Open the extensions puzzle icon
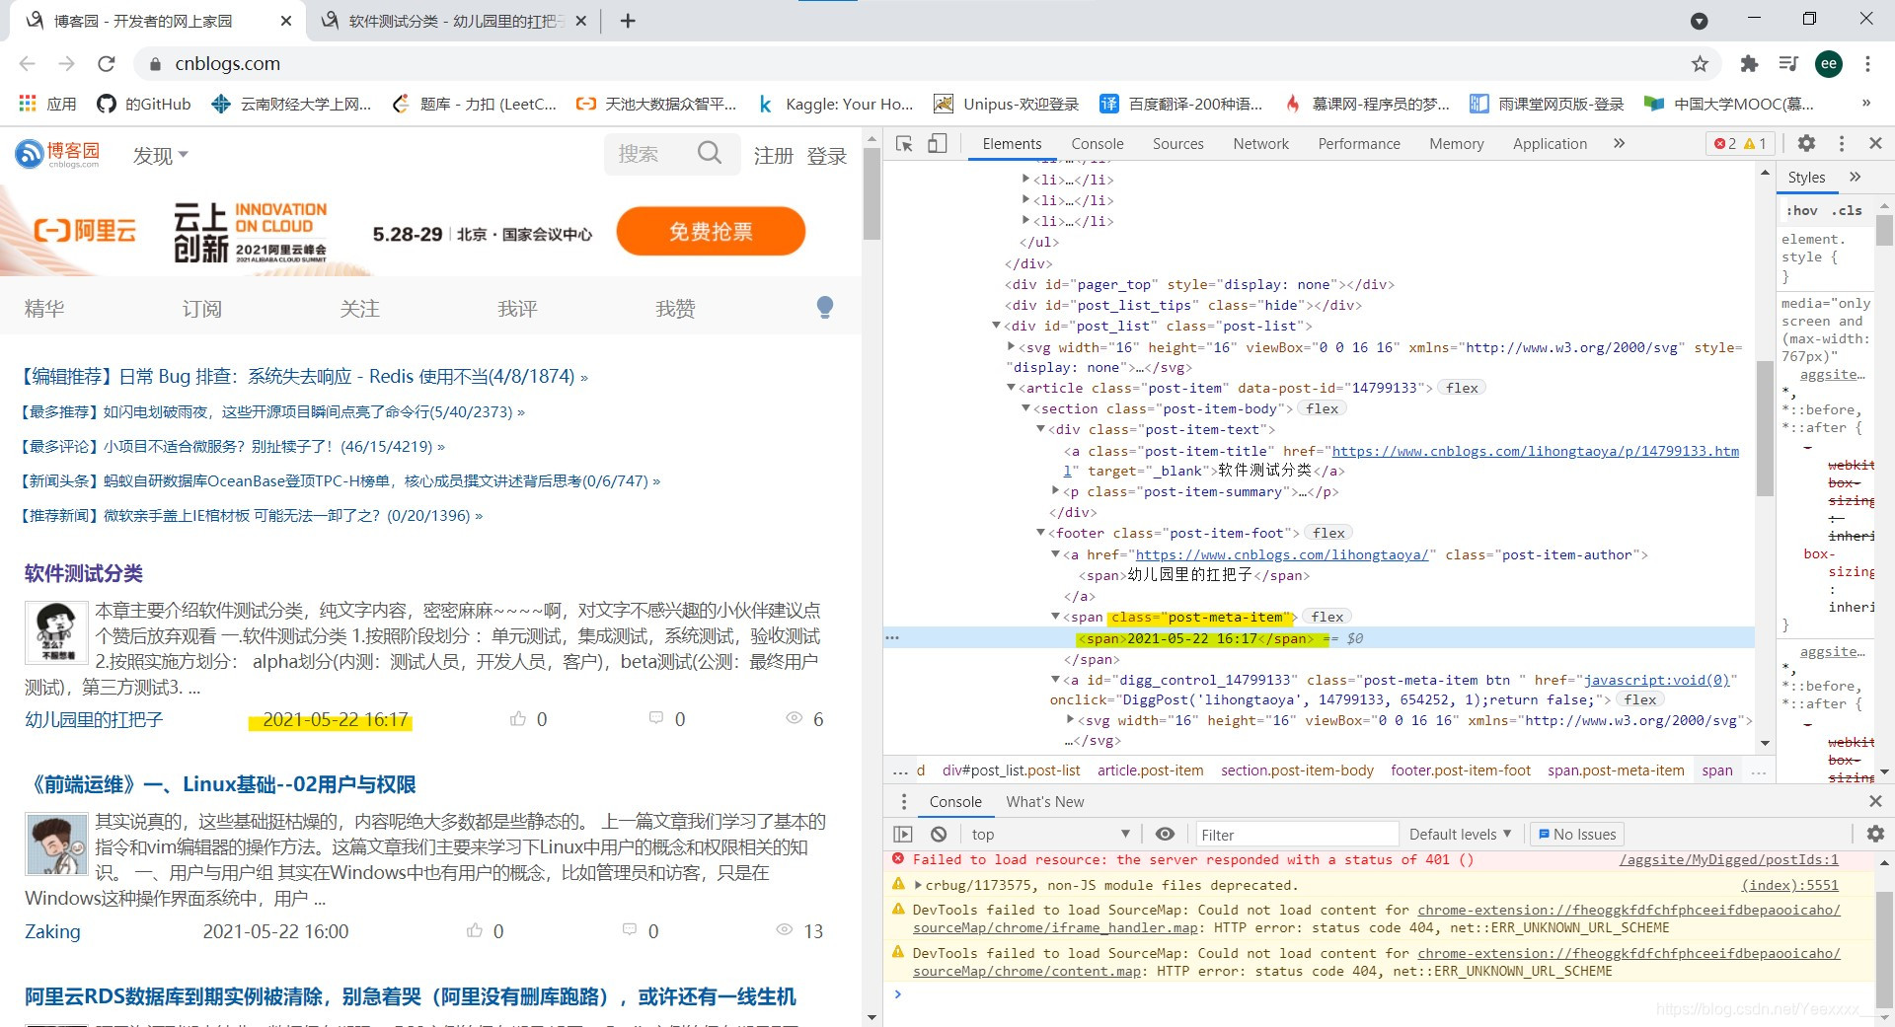This screenshot has height=1027, width=1895. point(1749,64)
